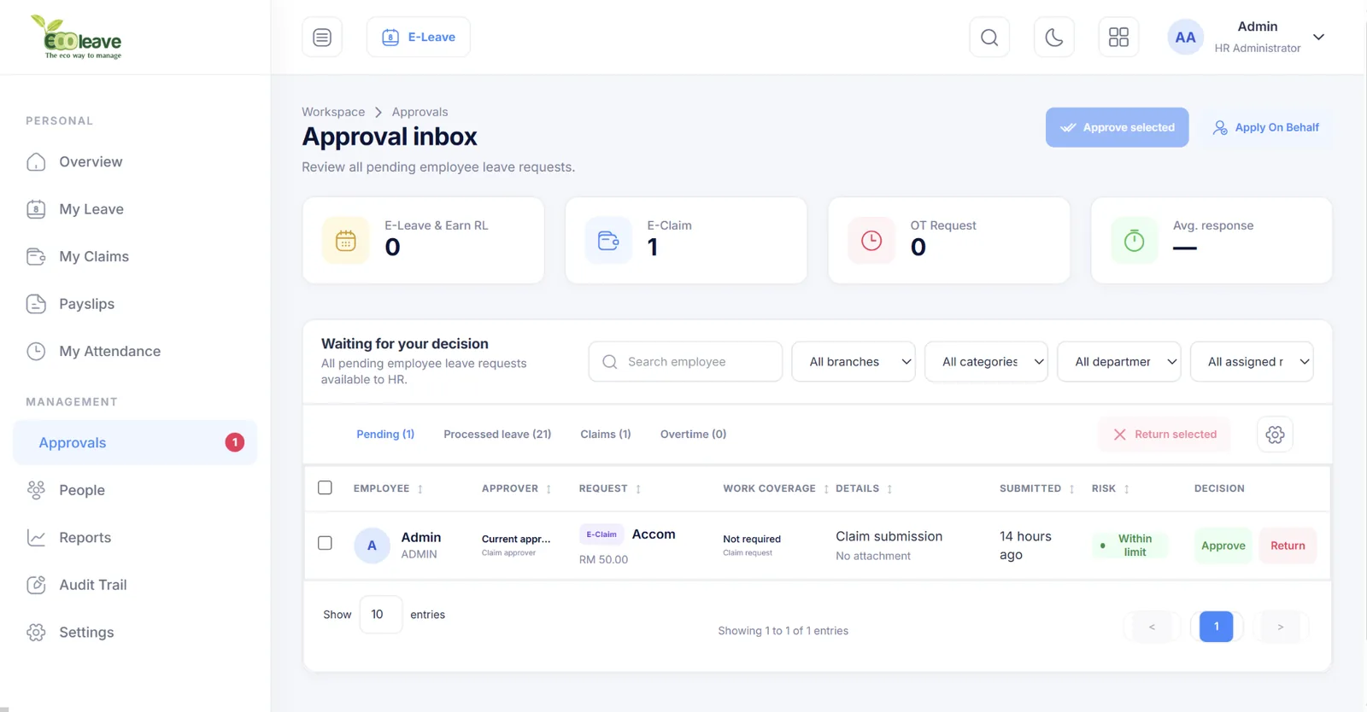
Task: Click the Reports chart icon
Action: 36,538
